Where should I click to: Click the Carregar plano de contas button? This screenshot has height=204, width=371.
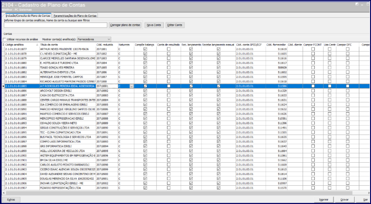pos(125,25)
